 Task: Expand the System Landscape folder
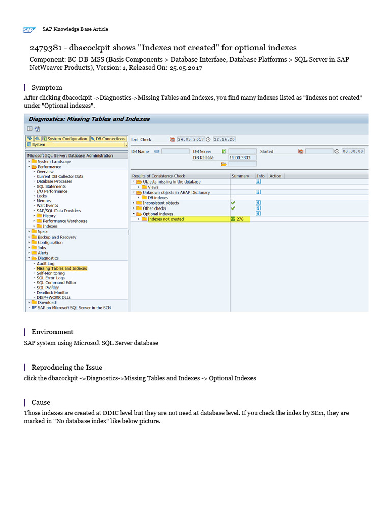[29, 161]
